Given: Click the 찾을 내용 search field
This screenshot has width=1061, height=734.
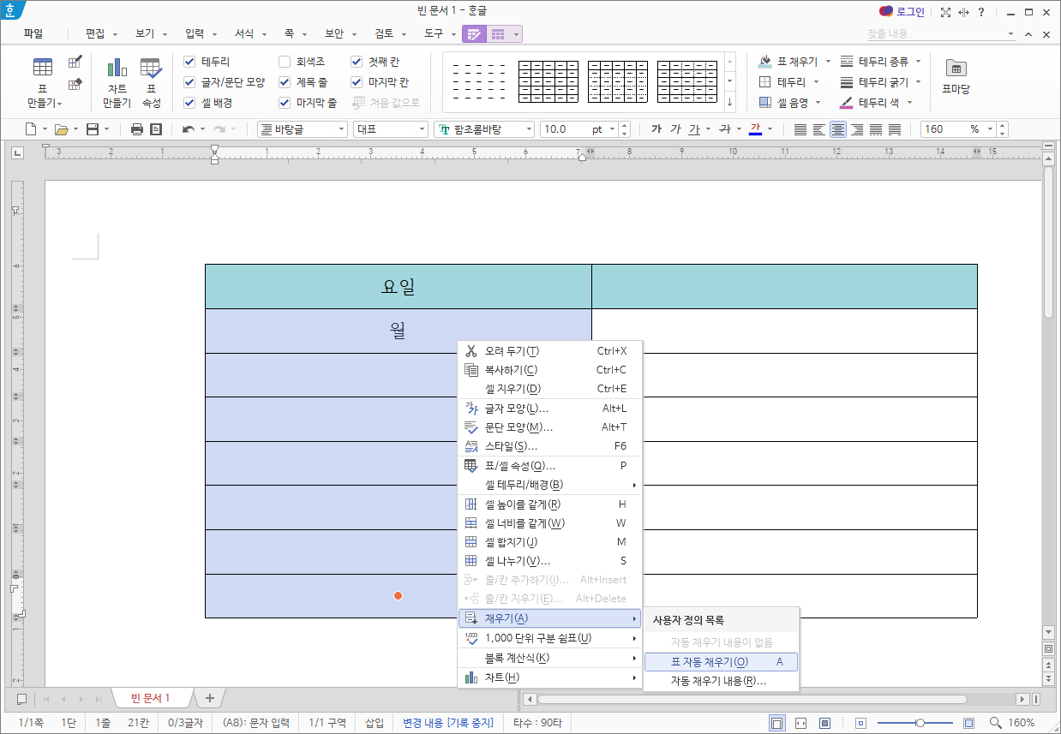Looking at the screenshot, I should (934, 34).
